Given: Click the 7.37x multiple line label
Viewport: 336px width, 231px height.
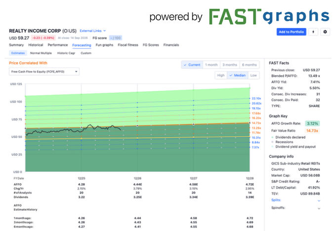Looking at the screenshot, I should coord(255,148).
